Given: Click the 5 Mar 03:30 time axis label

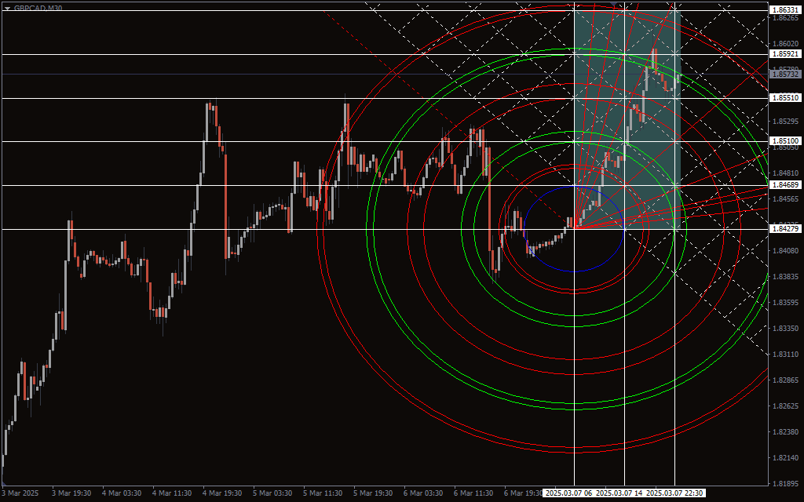Looking at the screenshot, I should [272, 493].
